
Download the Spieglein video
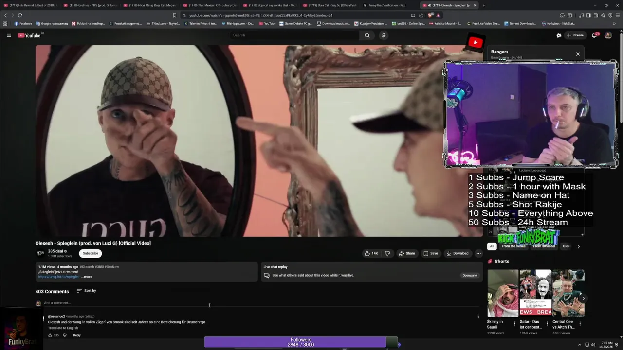click(x=458, y=253)
